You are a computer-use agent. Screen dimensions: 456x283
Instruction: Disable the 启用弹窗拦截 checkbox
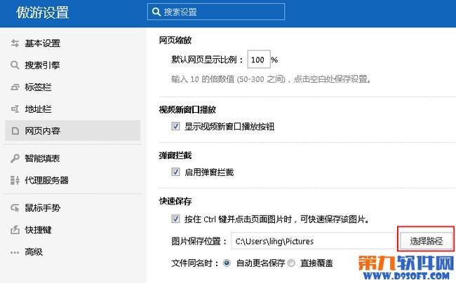coord(175,172)
